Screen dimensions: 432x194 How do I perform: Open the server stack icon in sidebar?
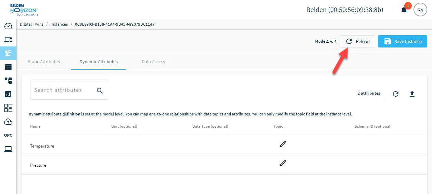click(8, 67)
